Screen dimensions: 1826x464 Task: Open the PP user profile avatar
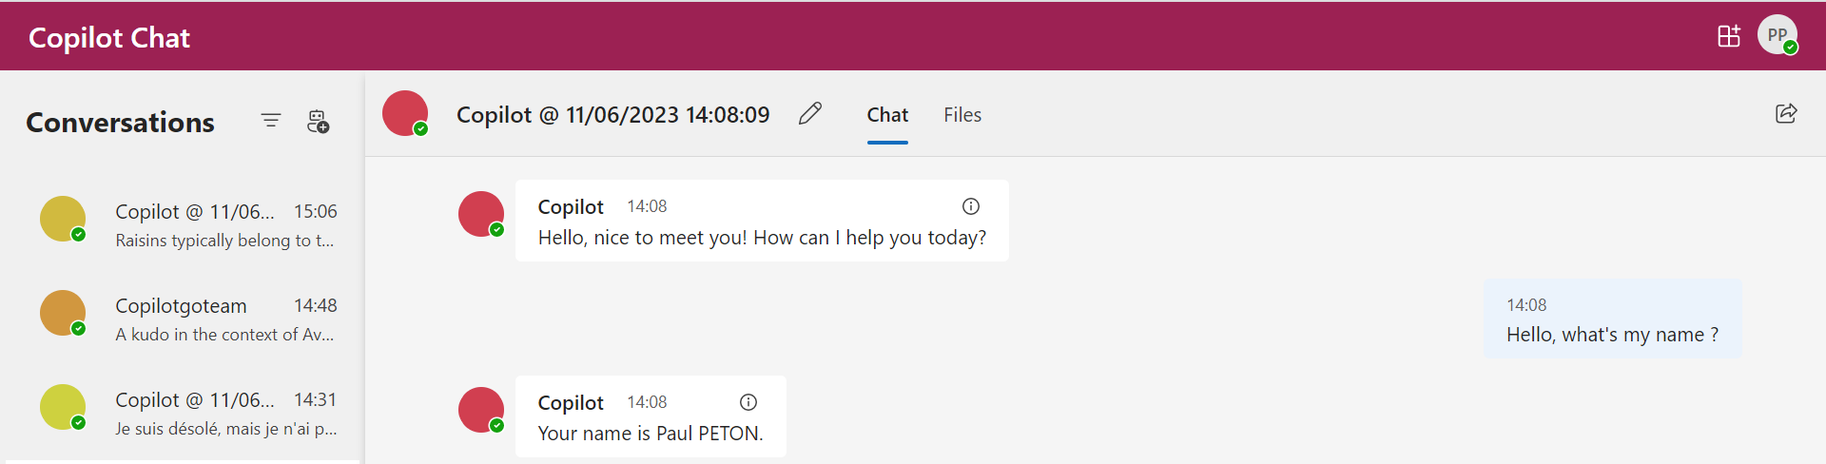click(1777, 35)
